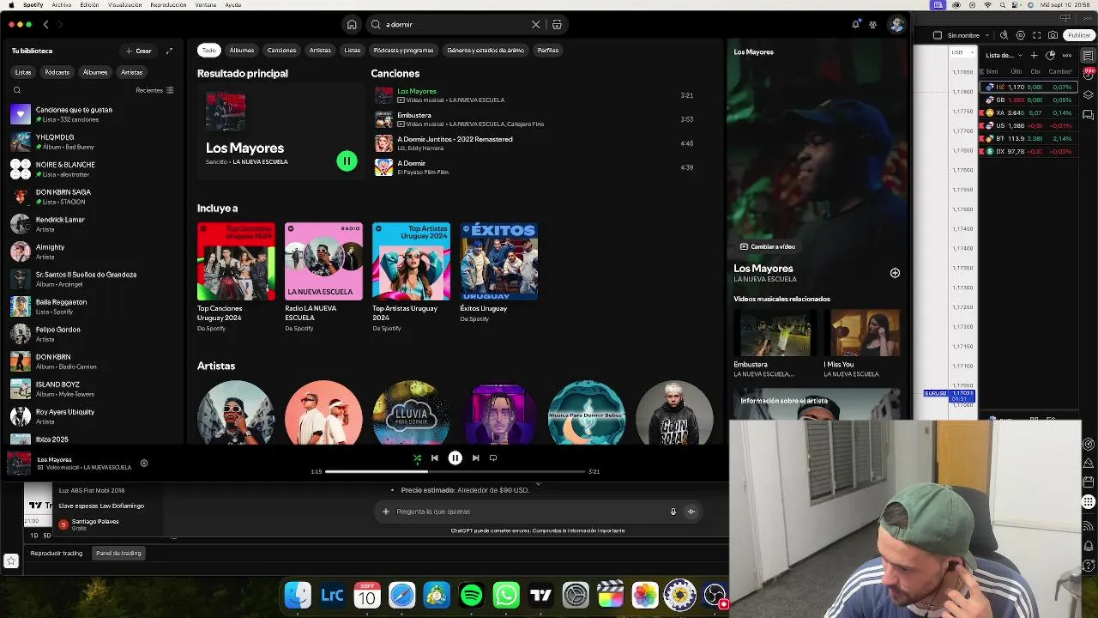This screenshot has width=1098, height=618.
Task: Open Top Artistas Uruguay 2024 playlist
Action: (411, 261)
